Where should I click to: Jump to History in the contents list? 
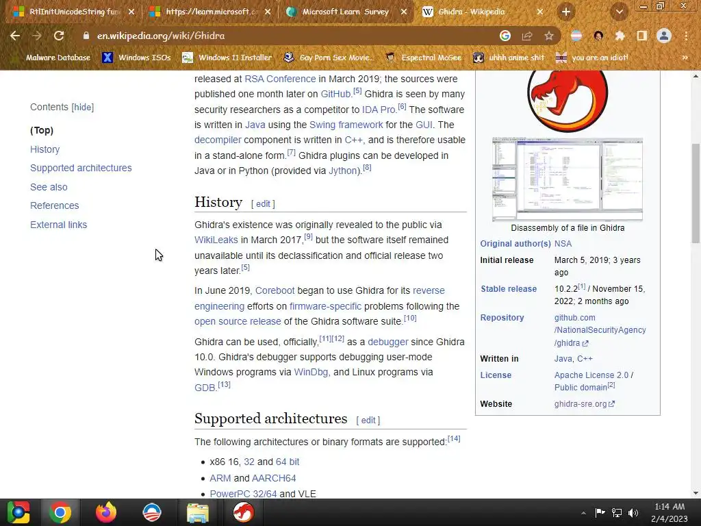[x=44, y=149]
